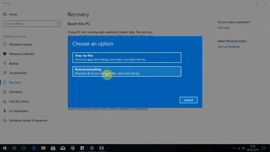Image resolution: width=270 pixels, height=152 pixels.
Task: Open the blue app on taskbar
Action: click(102, 148)
